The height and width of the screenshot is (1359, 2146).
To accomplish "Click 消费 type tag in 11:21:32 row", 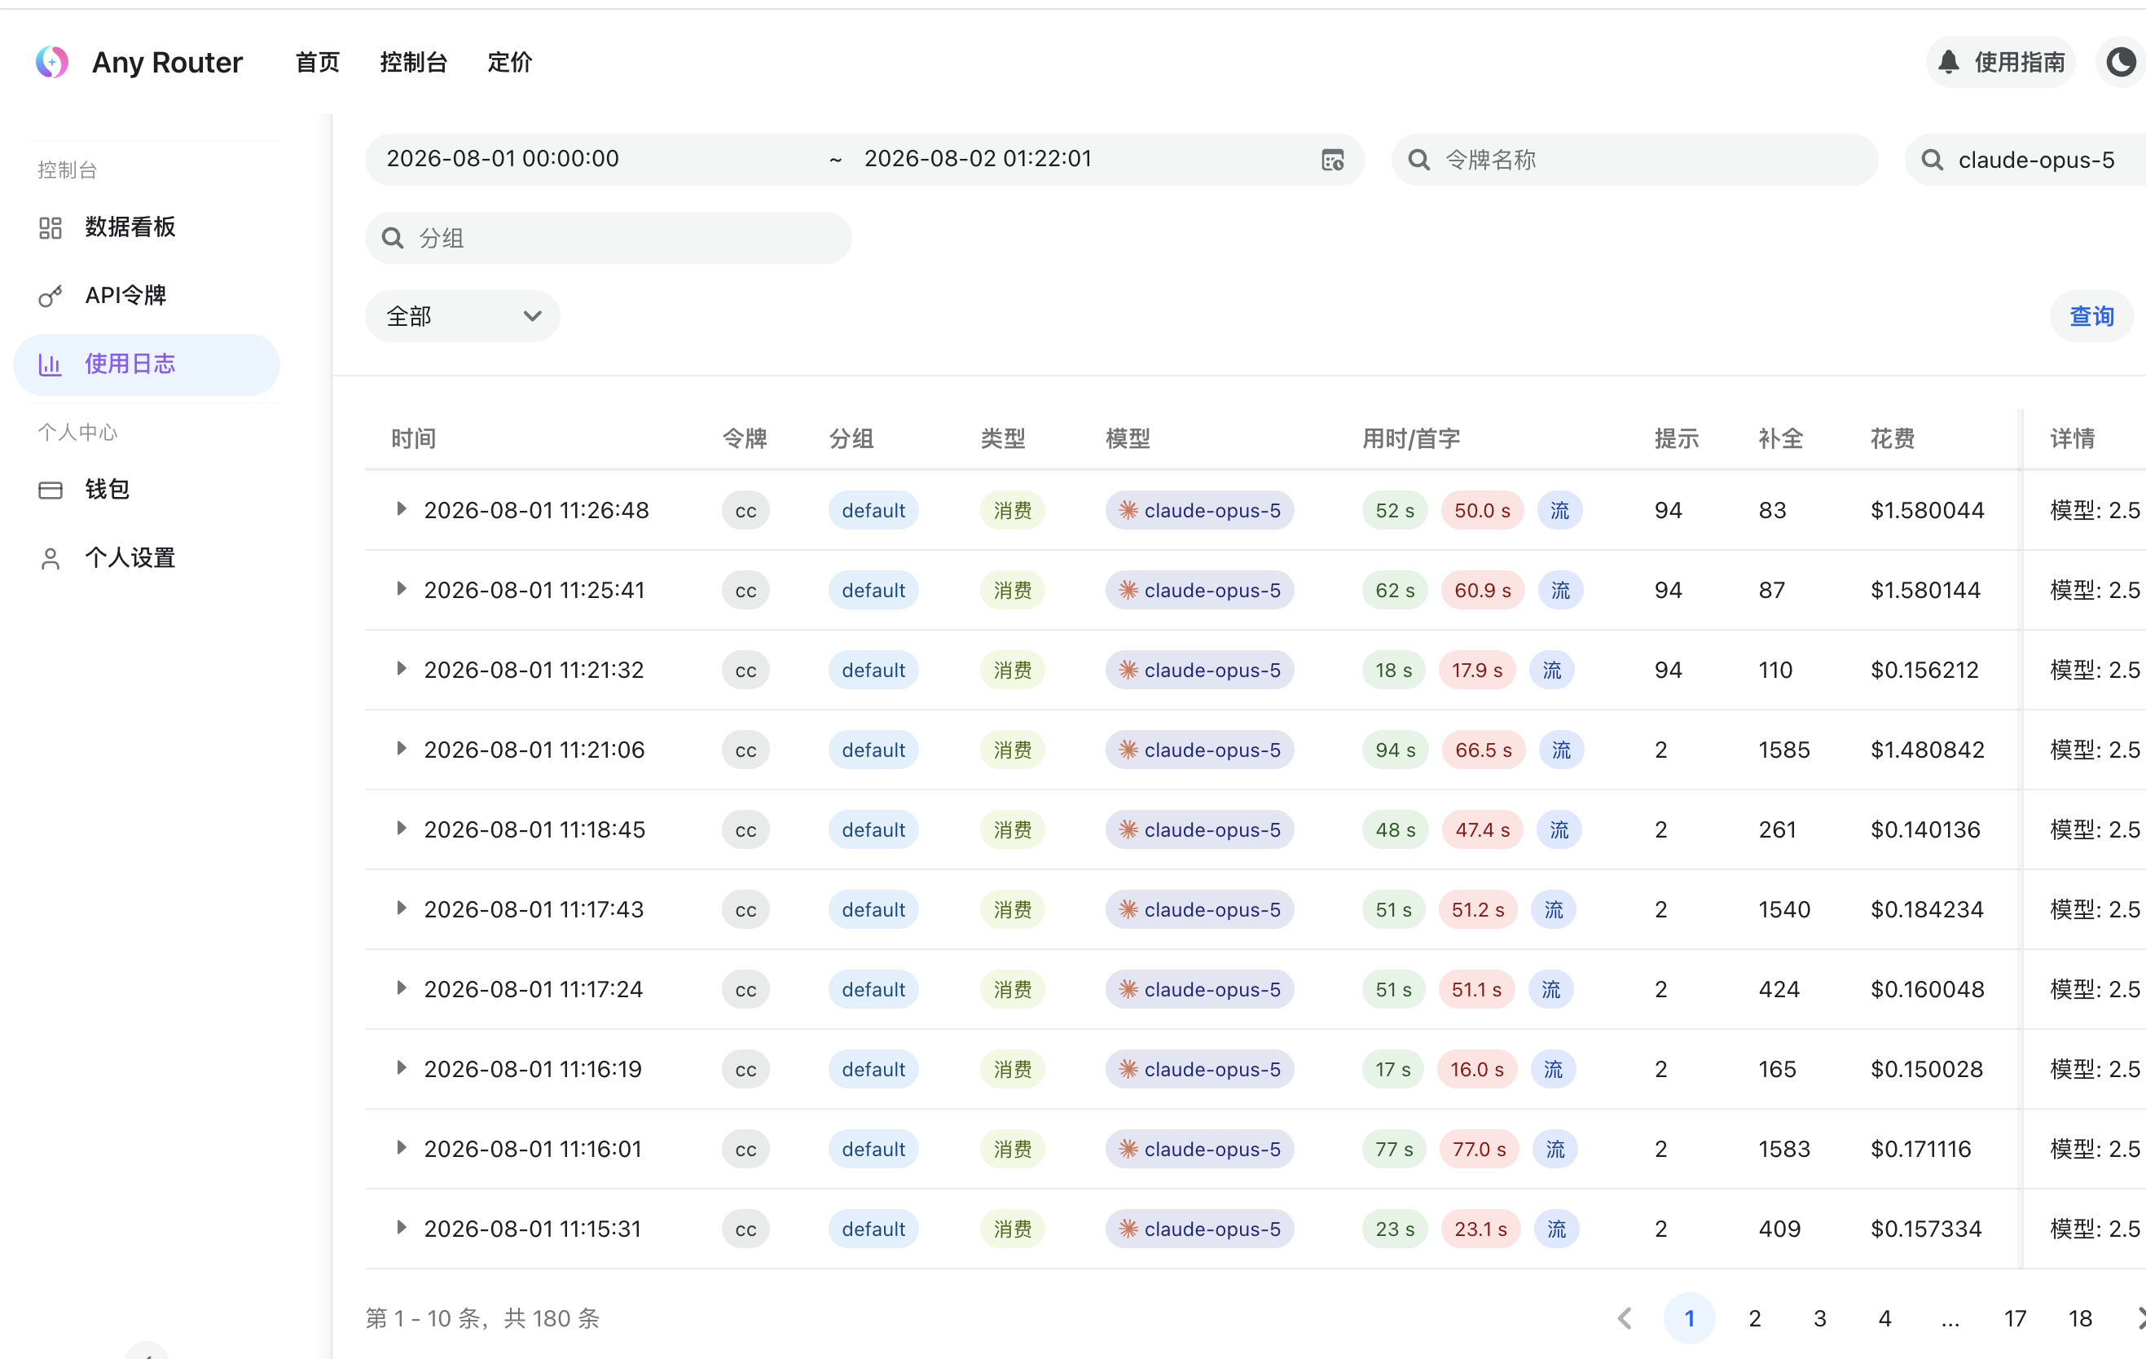I will coord(1013,671).
